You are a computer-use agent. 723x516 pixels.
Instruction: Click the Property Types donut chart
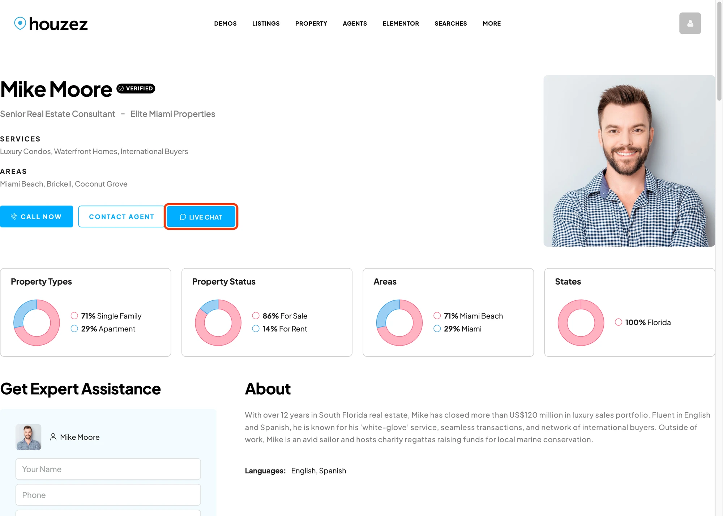(x=37, y=322)
